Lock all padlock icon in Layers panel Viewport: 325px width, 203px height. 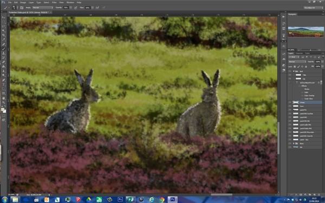point(306,67)
